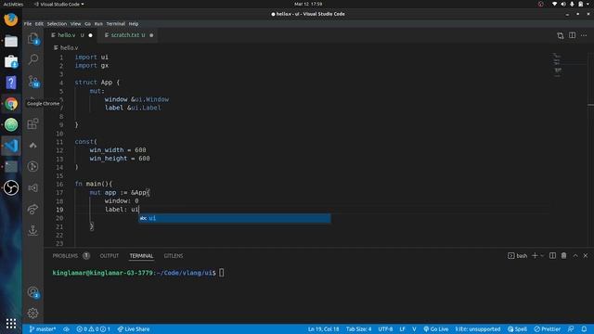Open the Activities overview
Viewport: 594px width, 334px height.
click(x=13, y=4)
